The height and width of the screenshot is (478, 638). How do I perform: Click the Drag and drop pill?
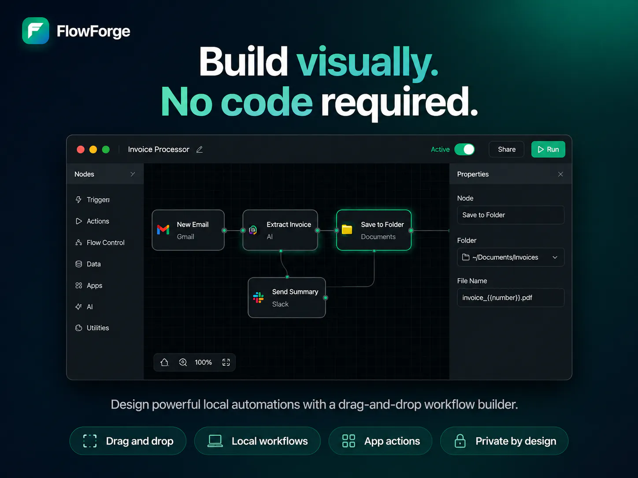(128, 441)
